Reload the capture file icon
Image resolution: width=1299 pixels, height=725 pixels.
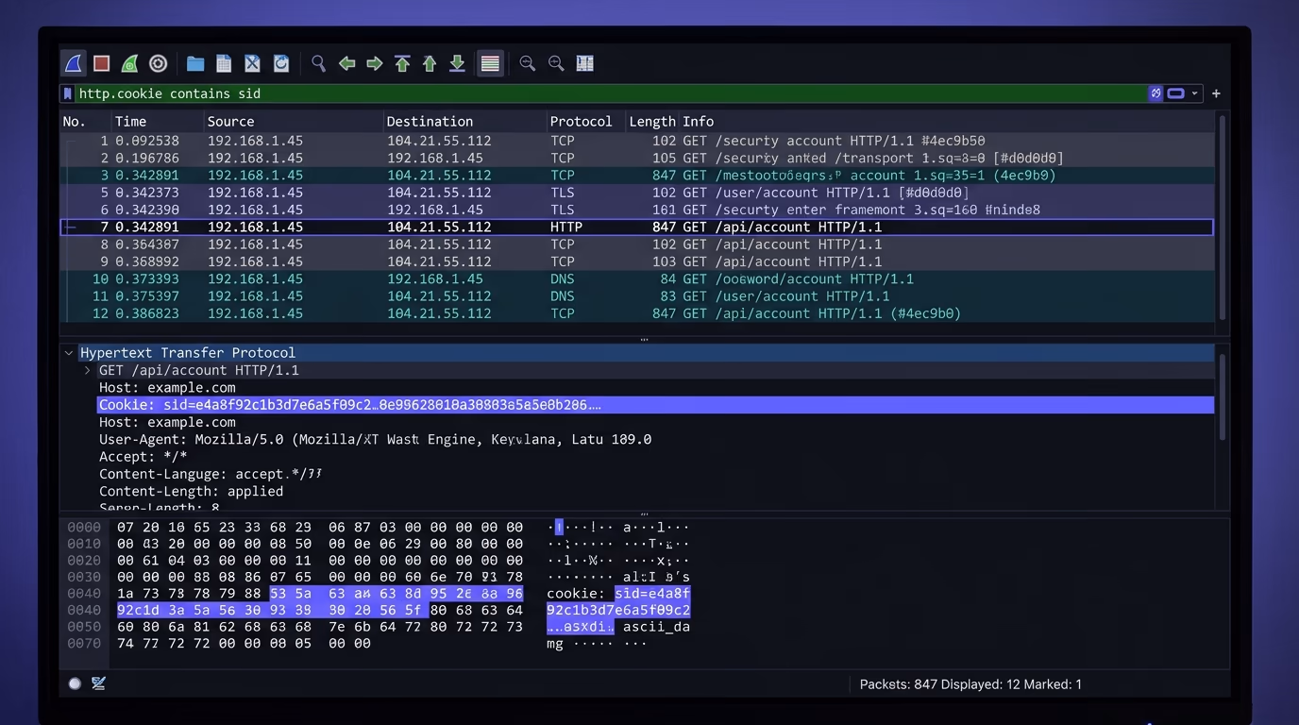pyautogui.click(x=281, y=63)
